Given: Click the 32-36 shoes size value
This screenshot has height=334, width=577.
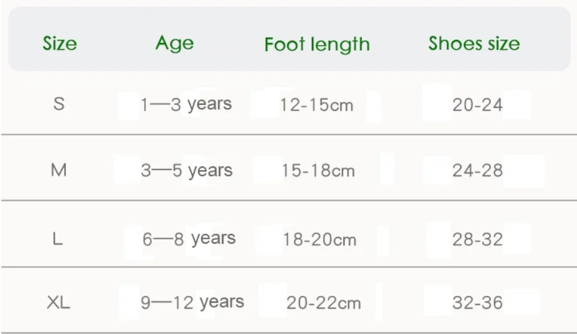Looking at the screenshot, I should click(x=477, y=303).
